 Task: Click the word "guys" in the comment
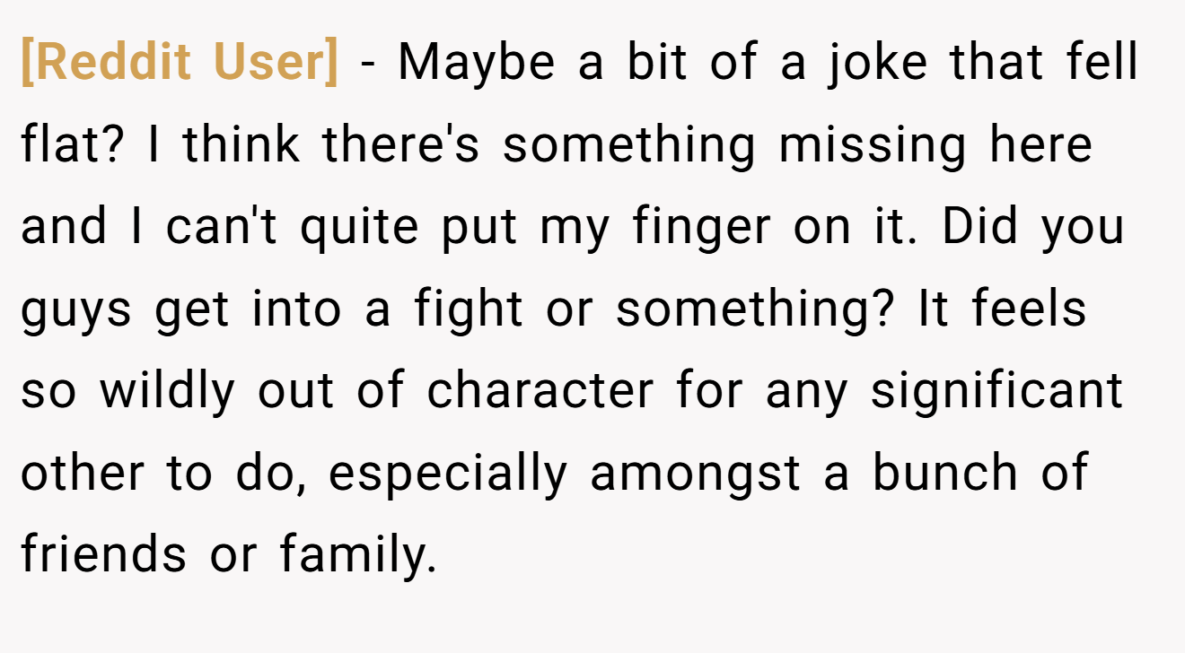76,309
